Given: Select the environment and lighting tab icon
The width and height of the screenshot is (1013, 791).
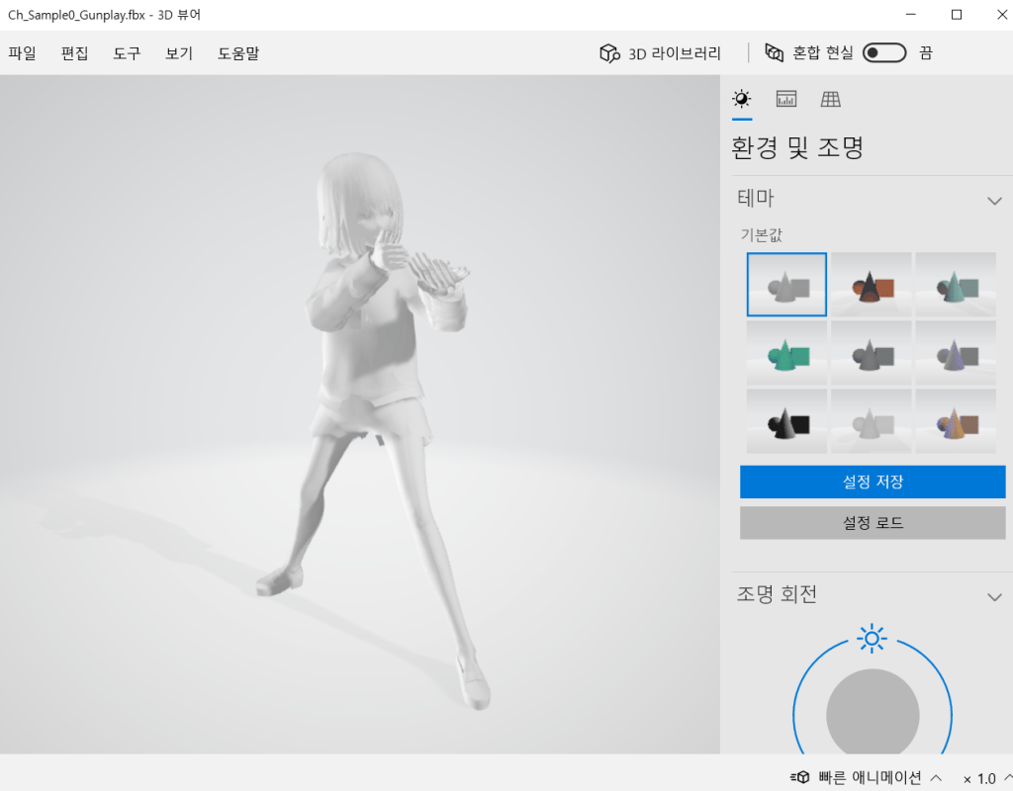Looking at the screenshot, I should tap(741, 99).
